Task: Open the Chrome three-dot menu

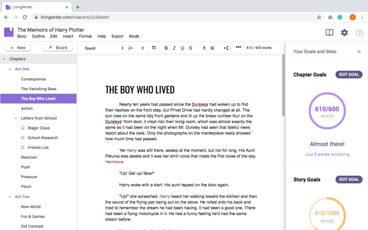Action: tap(362, 17)
